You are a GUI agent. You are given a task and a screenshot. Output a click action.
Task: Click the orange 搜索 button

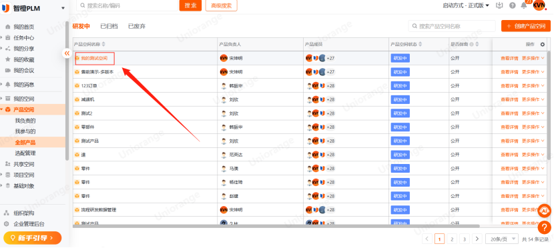pyautogui.click(x=190, y=5)
